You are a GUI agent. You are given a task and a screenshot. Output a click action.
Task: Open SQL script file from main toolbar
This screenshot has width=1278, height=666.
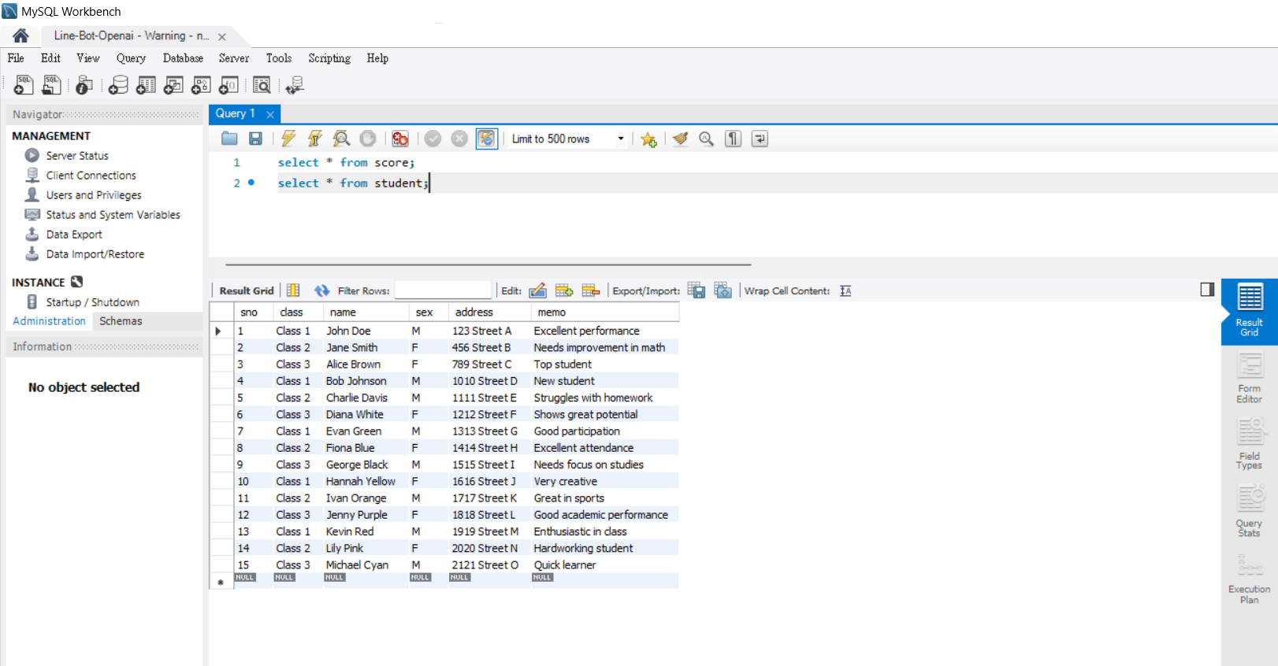pyautogui.click(x=52, y=85)
